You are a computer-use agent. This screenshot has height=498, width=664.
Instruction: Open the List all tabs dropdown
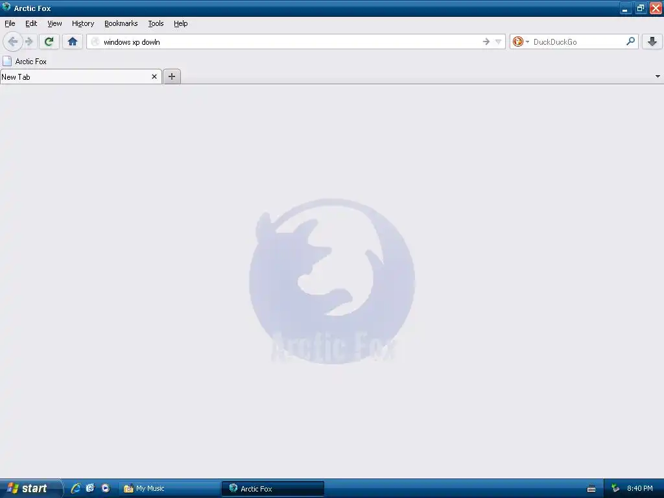click(x=658, y=77)
